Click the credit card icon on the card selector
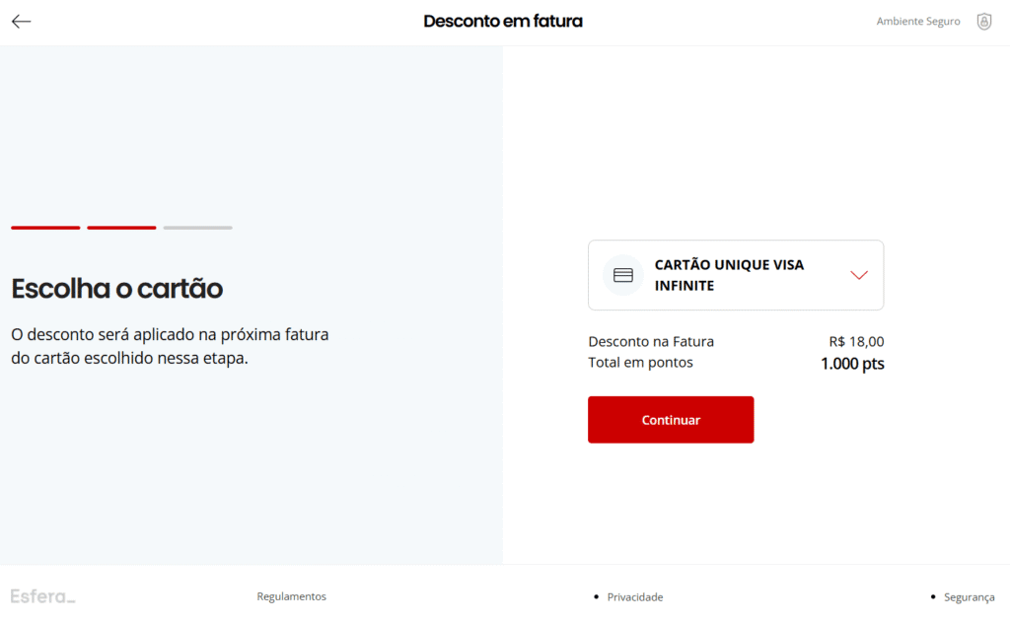The width and height of the screenshot is (1010, 623). (622, 275)
